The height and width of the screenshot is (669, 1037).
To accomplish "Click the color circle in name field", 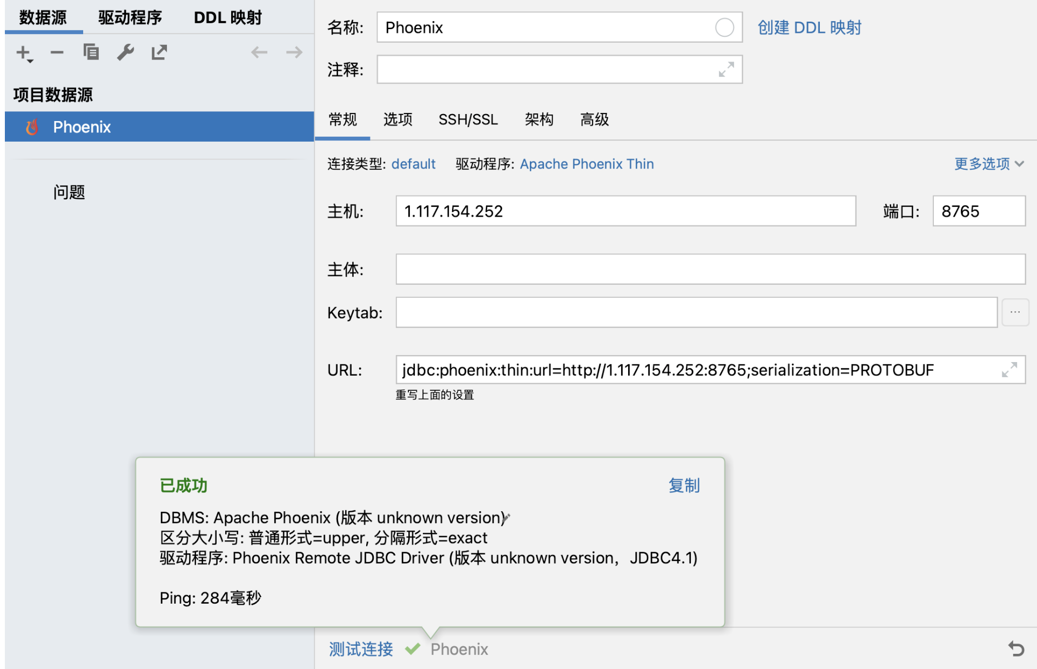I will [x=724, y=28].
